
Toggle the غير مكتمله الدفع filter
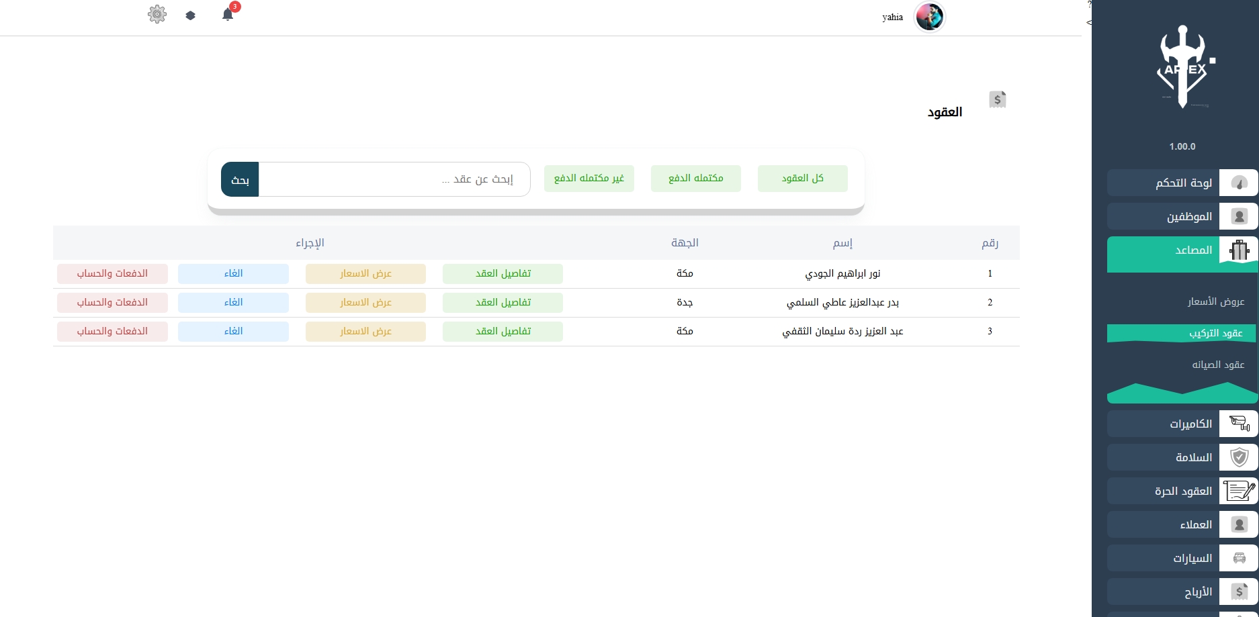click(589, 178)
